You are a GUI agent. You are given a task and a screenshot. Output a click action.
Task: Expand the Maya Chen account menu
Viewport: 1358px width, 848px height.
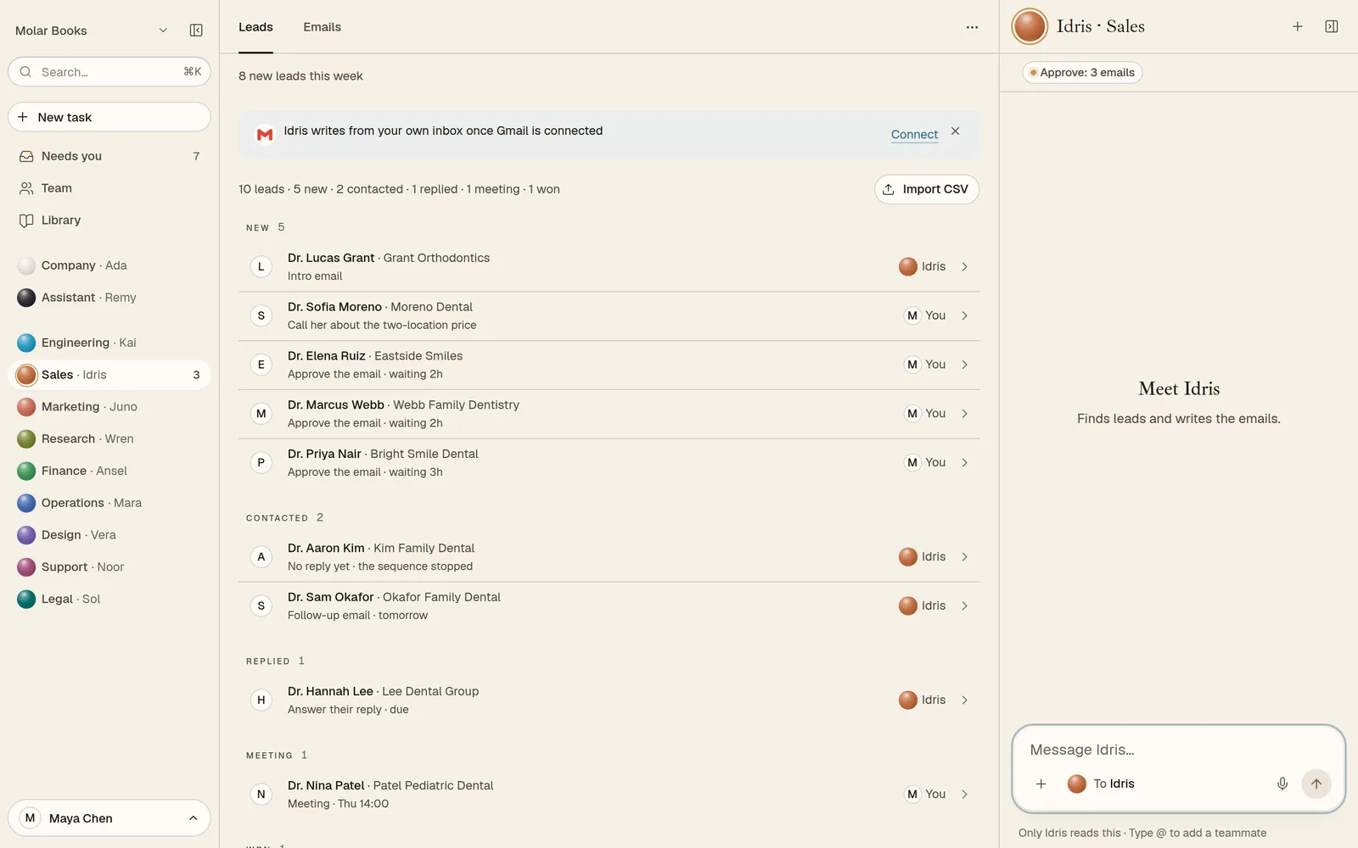coord(109,818)
